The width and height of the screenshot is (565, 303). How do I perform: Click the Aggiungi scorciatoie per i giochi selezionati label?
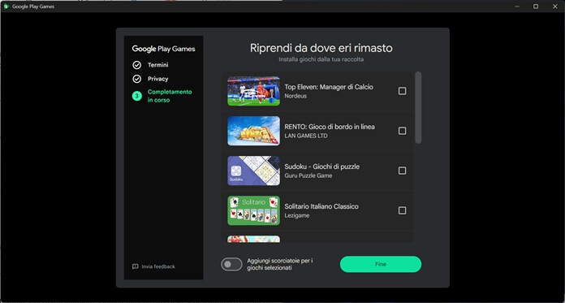point(280,264)
